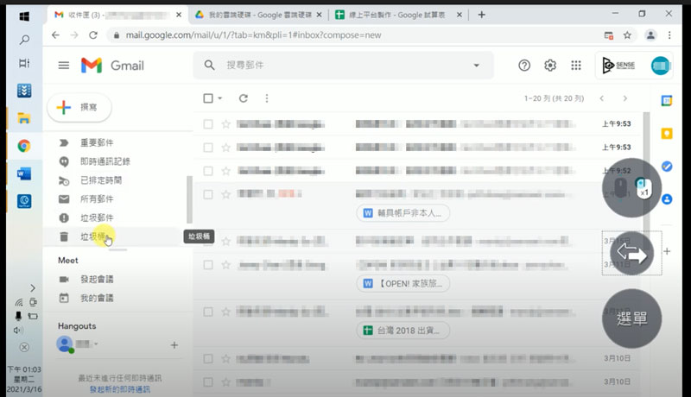Open the More options three-dot menu above mail list
691x397 pixels.
coord(267,98)
